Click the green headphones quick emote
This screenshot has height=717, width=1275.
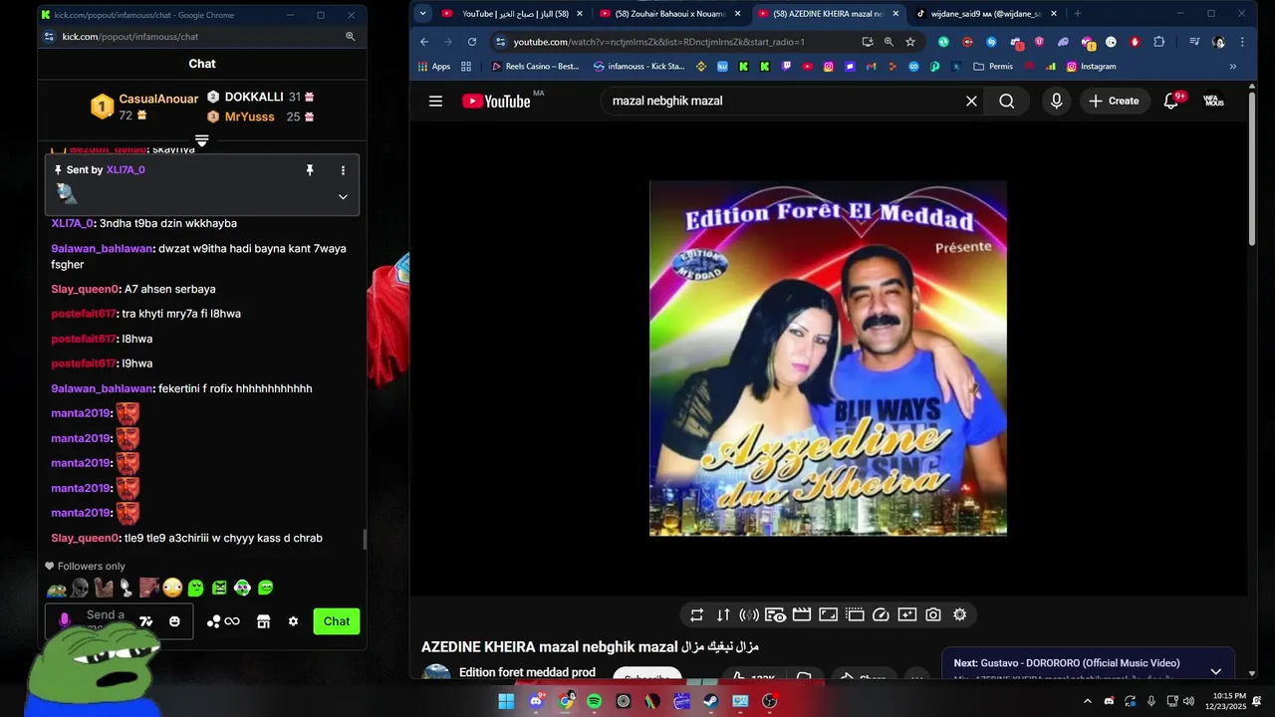point(242,589)
